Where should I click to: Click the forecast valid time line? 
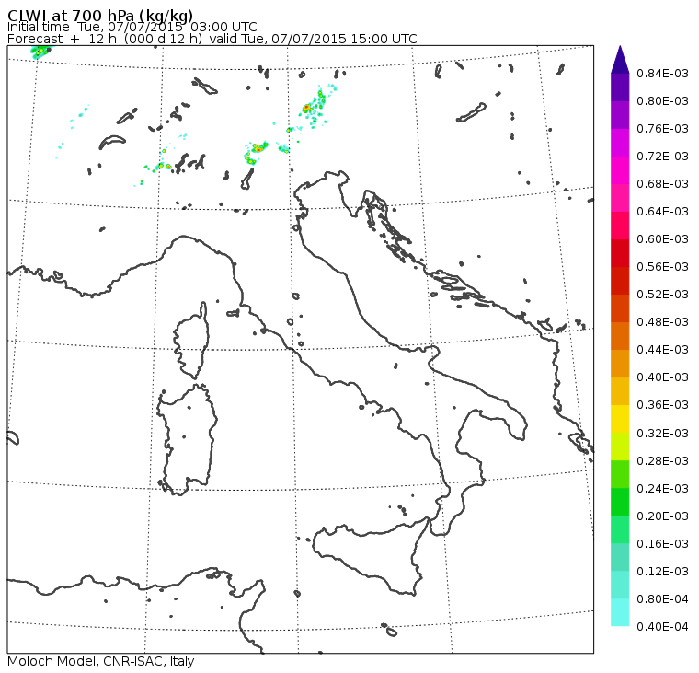pyautogui.click(x=212, y=39)
